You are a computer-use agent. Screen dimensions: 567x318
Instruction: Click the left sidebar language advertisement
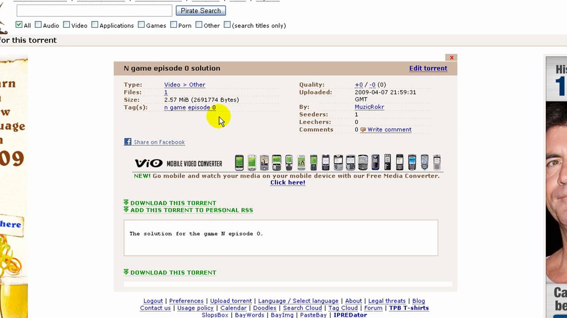[x=14, y=185]
